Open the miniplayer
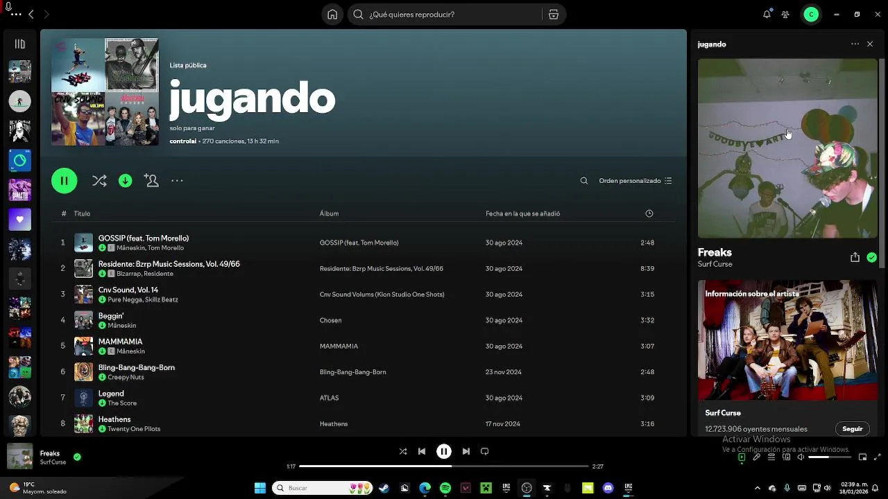This screenshot has height=499, width=888. (862, 457)
